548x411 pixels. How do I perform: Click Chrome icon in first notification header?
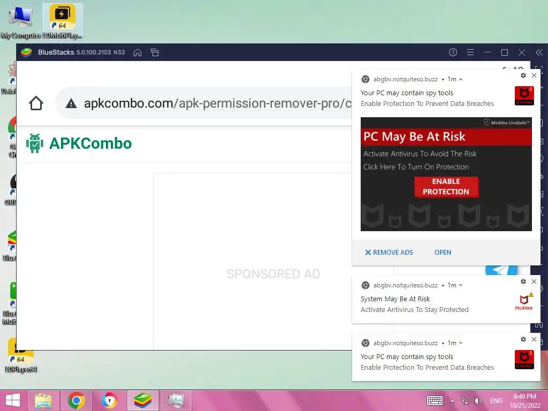pyautogui.click(x=365, y=79)
